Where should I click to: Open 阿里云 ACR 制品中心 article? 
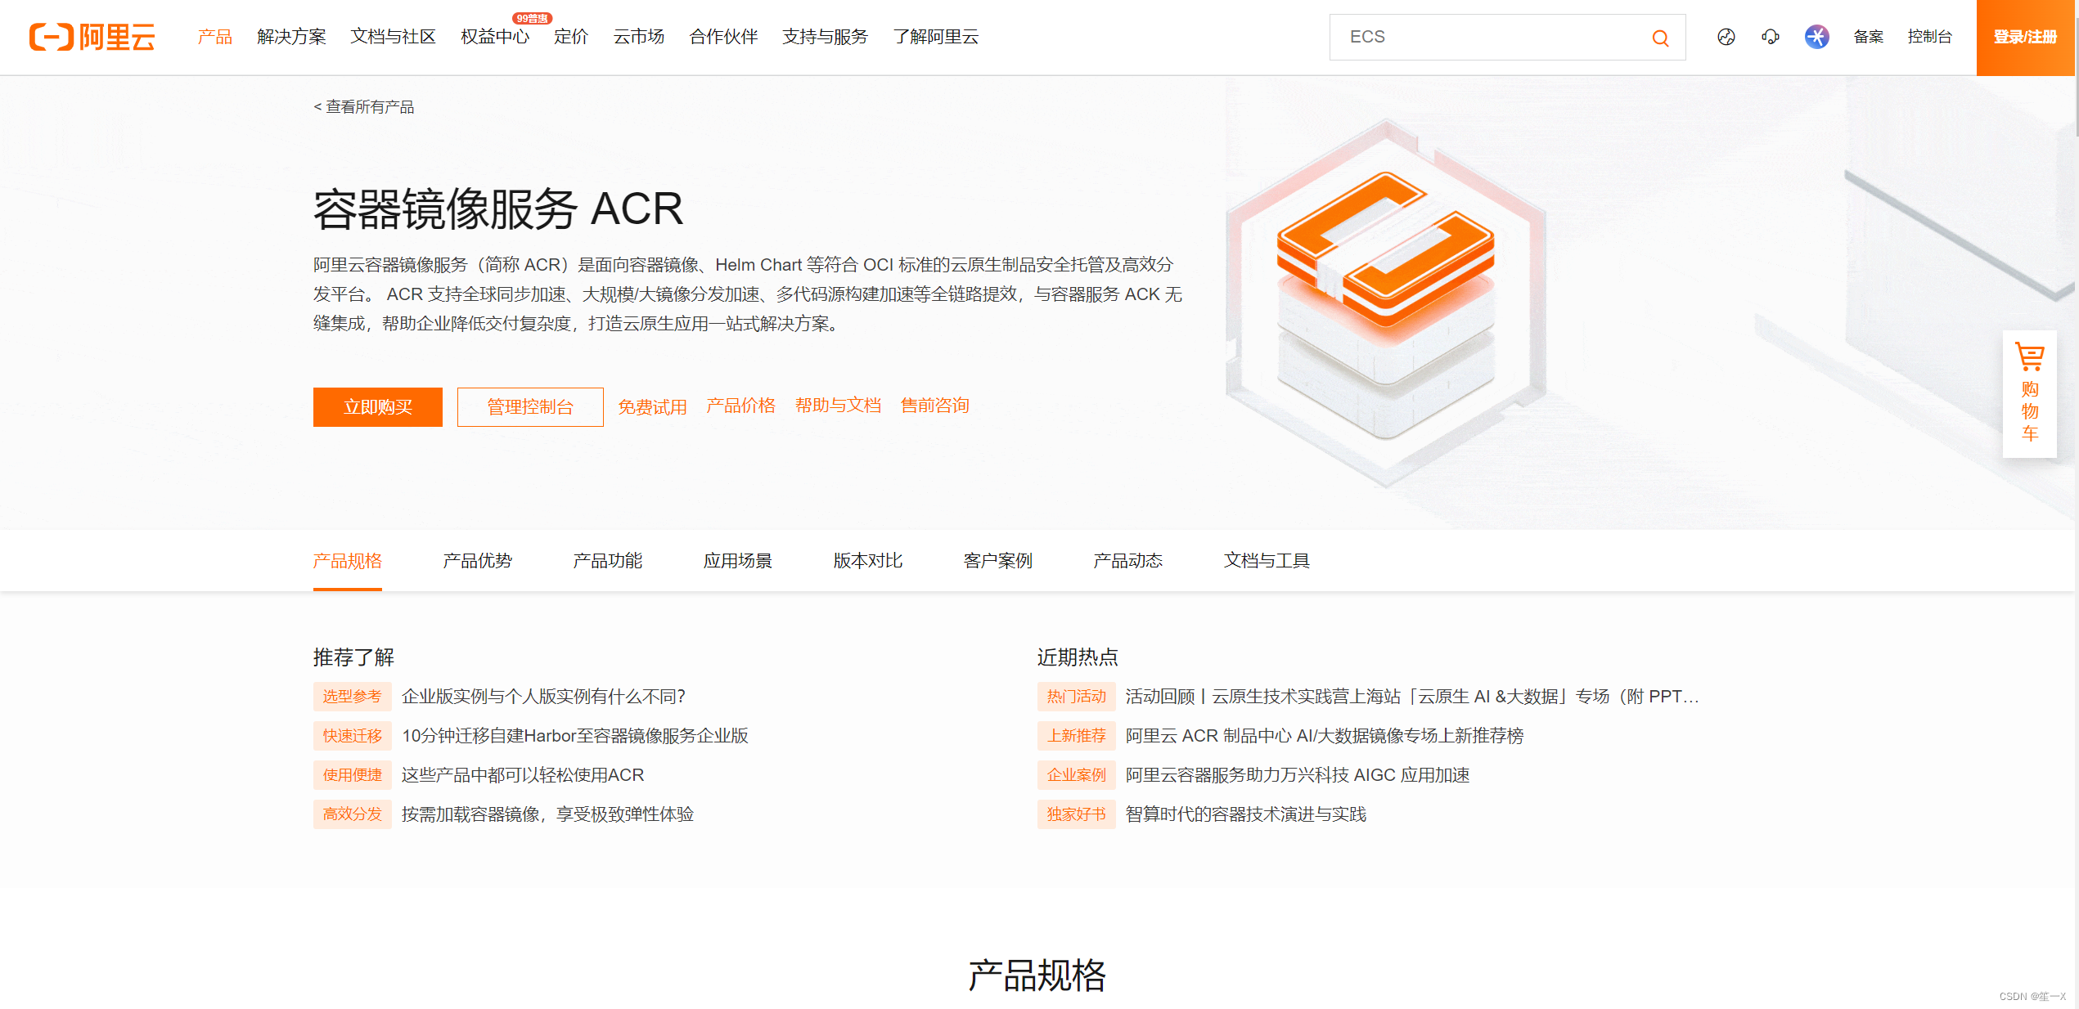pyautogui.click(x=1324, y=736)
